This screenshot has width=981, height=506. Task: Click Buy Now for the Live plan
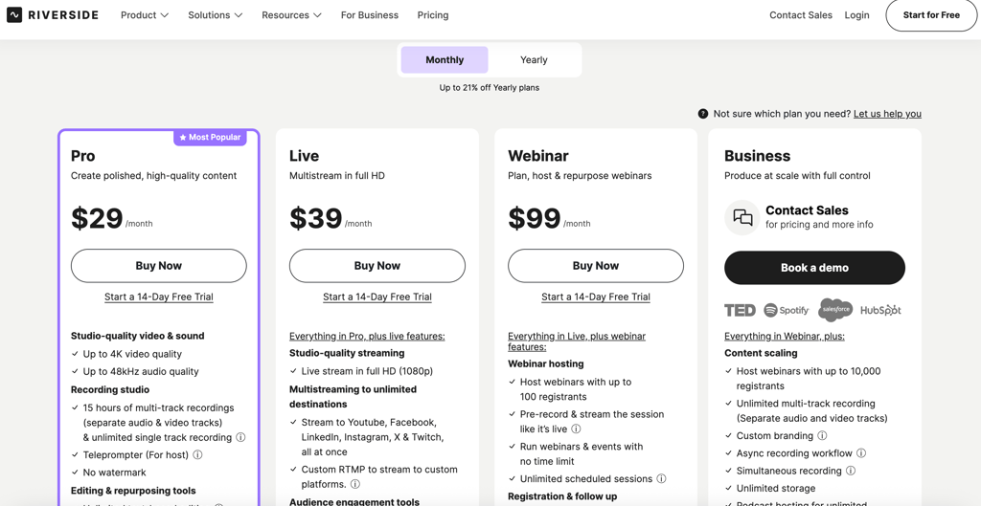pyautogui.click(x=377, y=266)
